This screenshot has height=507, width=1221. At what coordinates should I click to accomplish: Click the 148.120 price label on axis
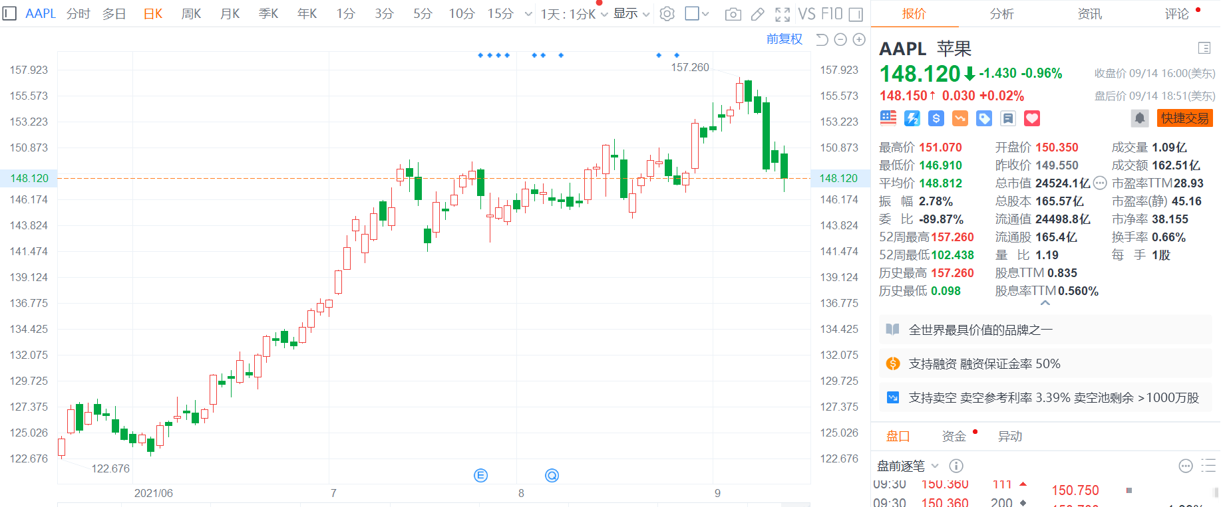29,178
